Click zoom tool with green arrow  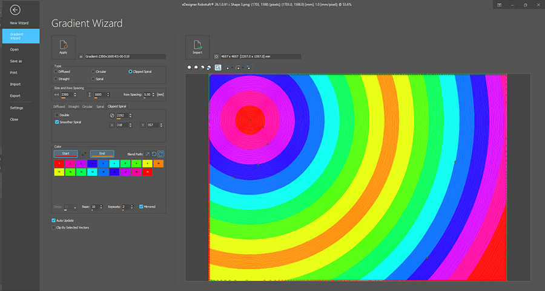[x=202, y=68]
